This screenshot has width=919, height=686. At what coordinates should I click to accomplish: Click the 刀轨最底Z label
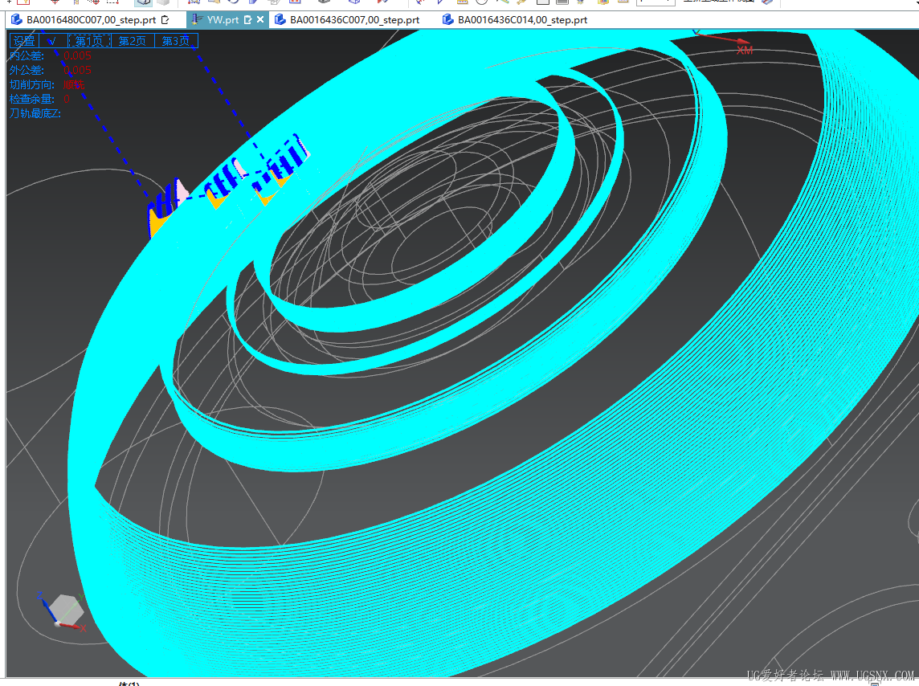[35, 113]
